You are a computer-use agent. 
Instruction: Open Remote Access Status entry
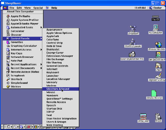[23, 72]
